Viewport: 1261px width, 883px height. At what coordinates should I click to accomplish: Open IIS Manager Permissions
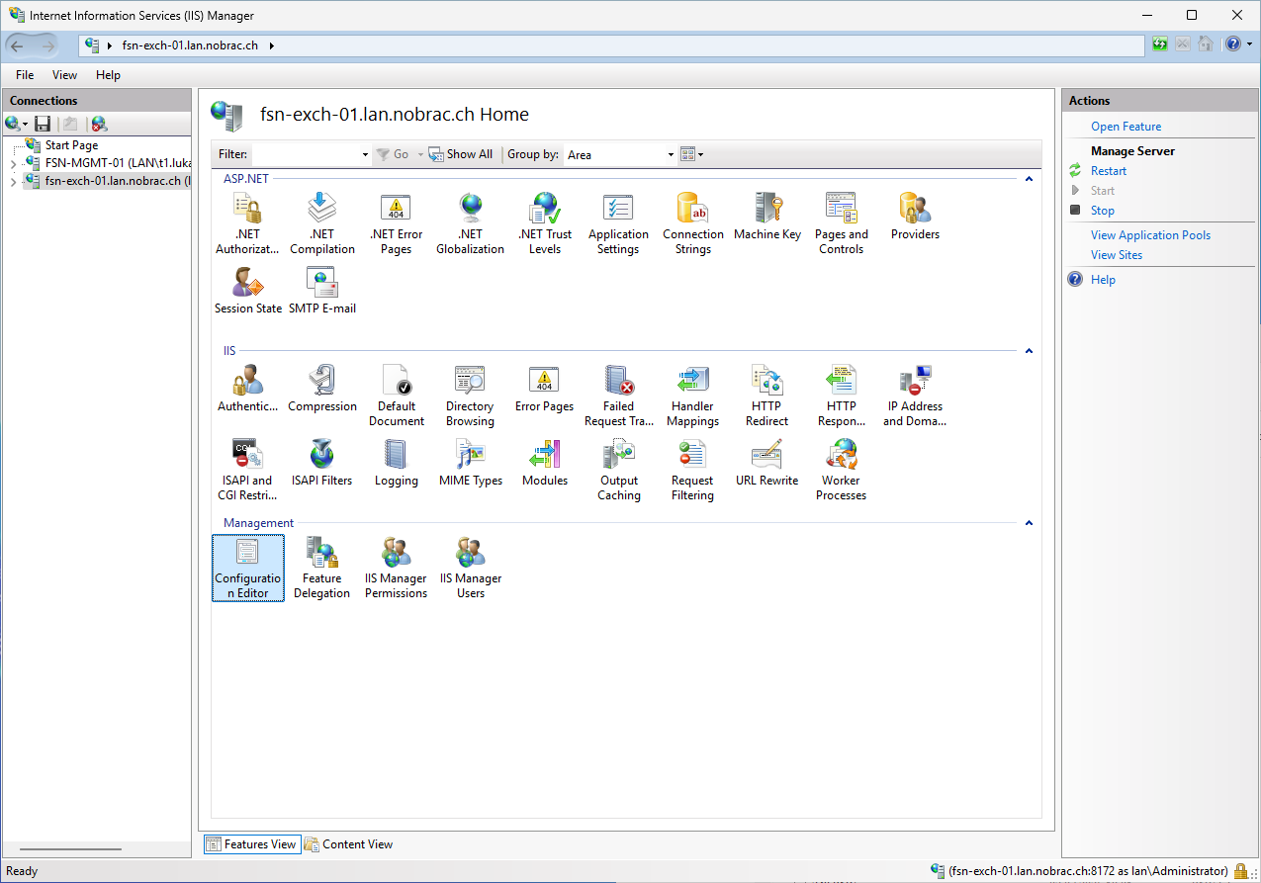click(x=396, y=568)
